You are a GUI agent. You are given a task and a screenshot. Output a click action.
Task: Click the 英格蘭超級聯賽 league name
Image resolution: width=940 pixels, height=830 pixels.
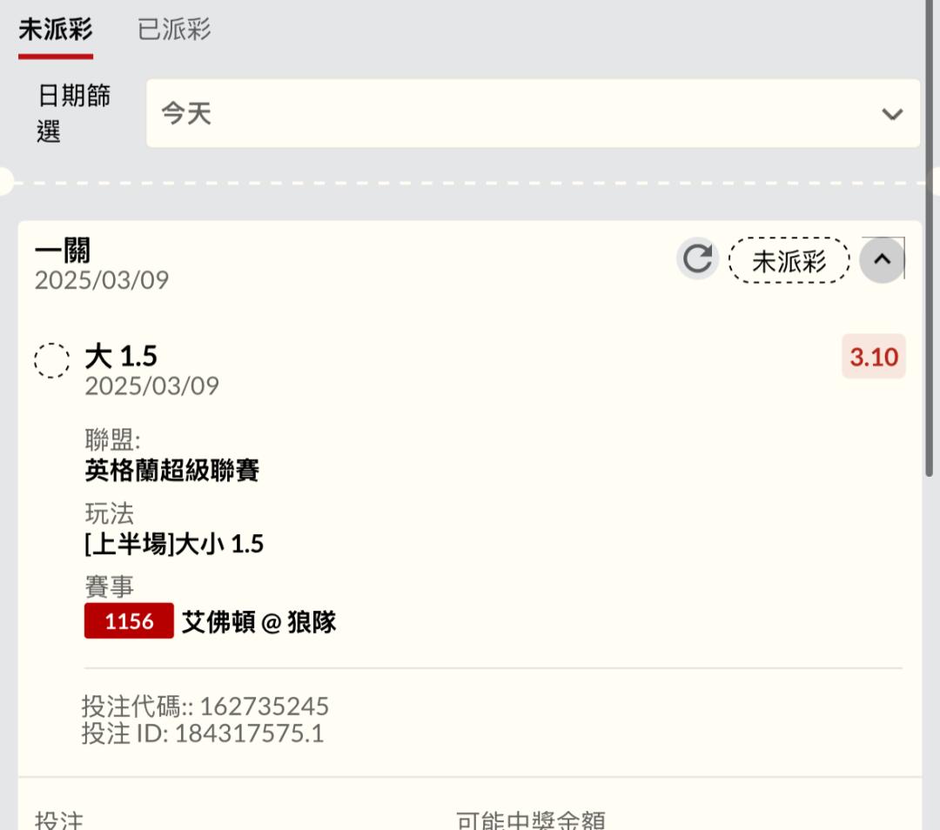[172, 471]
